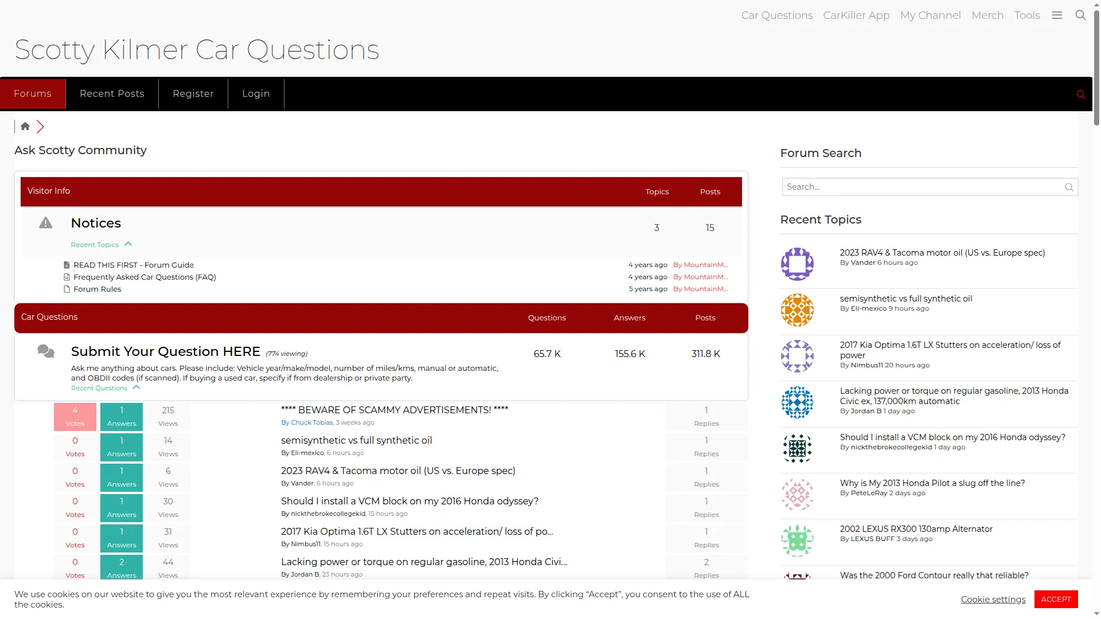
Task: Open semisynthetic vs full synthetic oil question in list
Action: coord(357,440)
